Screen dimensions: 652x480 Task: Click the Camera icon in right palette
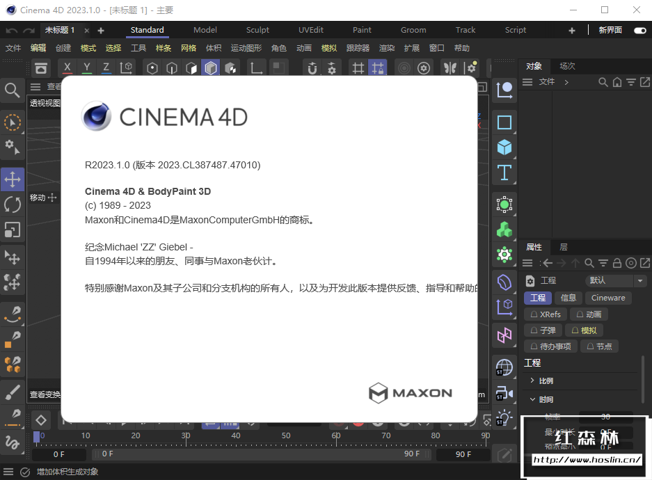pos(504,393)
